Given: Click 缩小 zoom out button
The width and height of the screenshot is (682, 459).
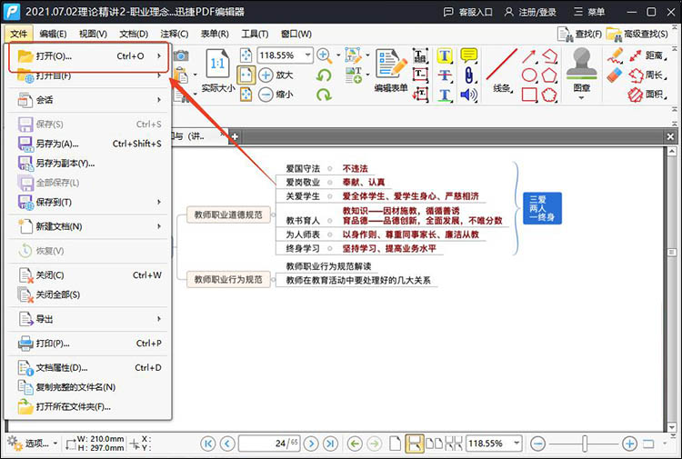Looking at the screenshot, I should (x=276, y=95).
